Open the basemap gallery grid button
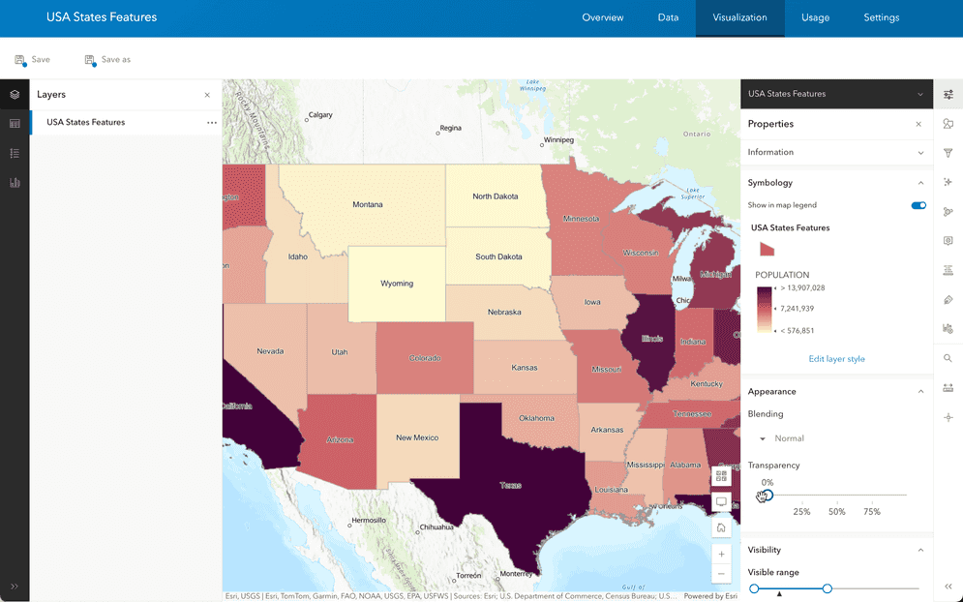The height and width of the screenshot is (602, 963). point(721,476)
